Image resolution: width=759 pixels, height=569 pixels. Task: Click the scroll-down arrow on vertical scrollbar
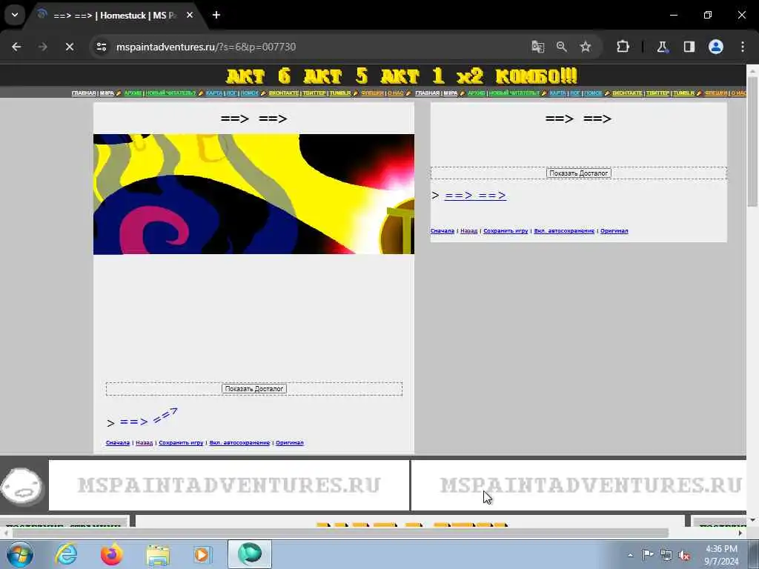(752, 520)
